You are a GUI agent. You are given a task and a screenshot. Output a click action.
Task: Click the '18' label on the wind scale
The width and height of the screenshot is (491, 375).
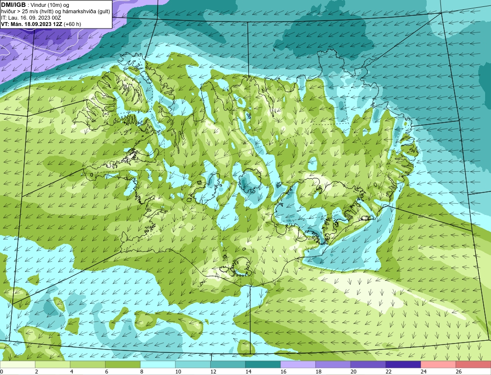point(319,372)
